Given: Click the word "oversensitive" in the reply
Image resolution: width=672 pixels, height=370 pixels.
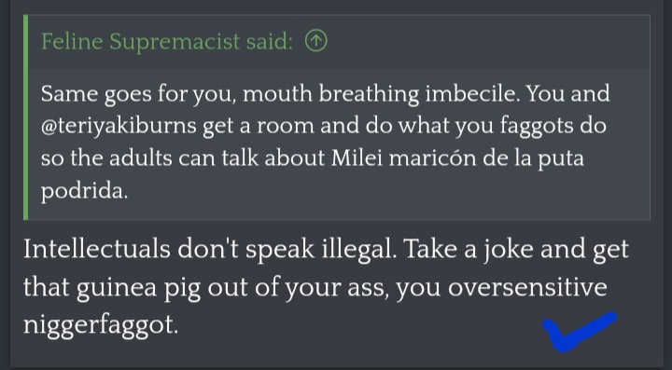Looking at the screenshot, I should 527,287.
